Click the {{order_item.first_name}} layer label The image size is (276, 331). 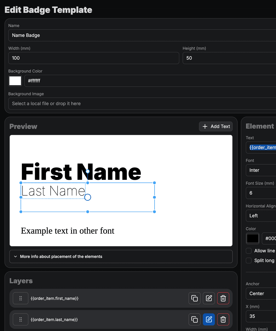54,298
